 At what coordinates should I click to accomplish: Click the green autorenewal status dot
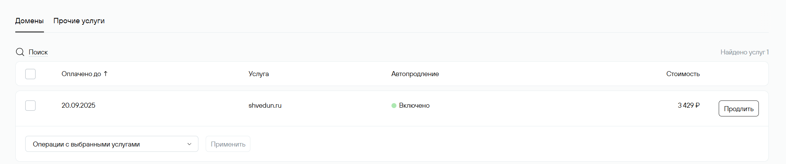394,106
